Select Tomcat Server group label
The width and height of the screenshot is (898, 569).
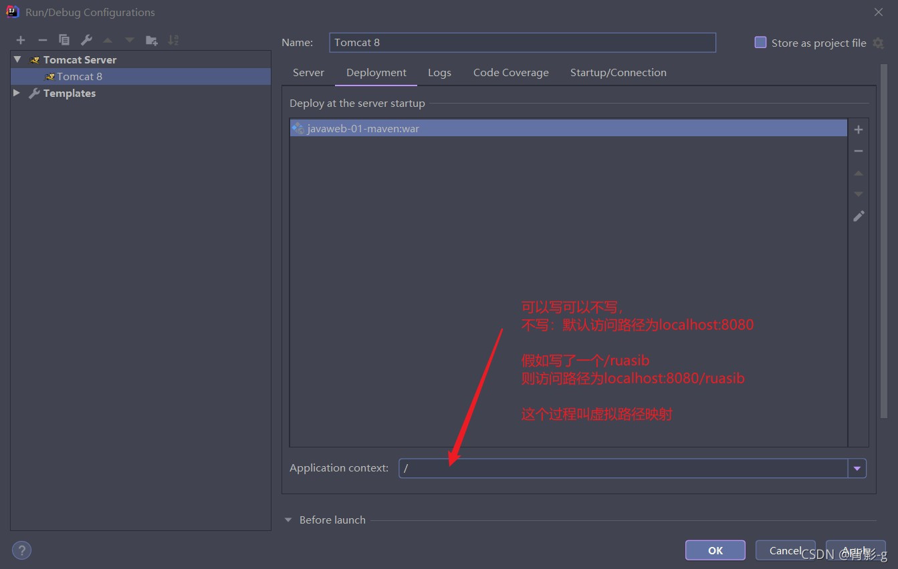(80, 59)
